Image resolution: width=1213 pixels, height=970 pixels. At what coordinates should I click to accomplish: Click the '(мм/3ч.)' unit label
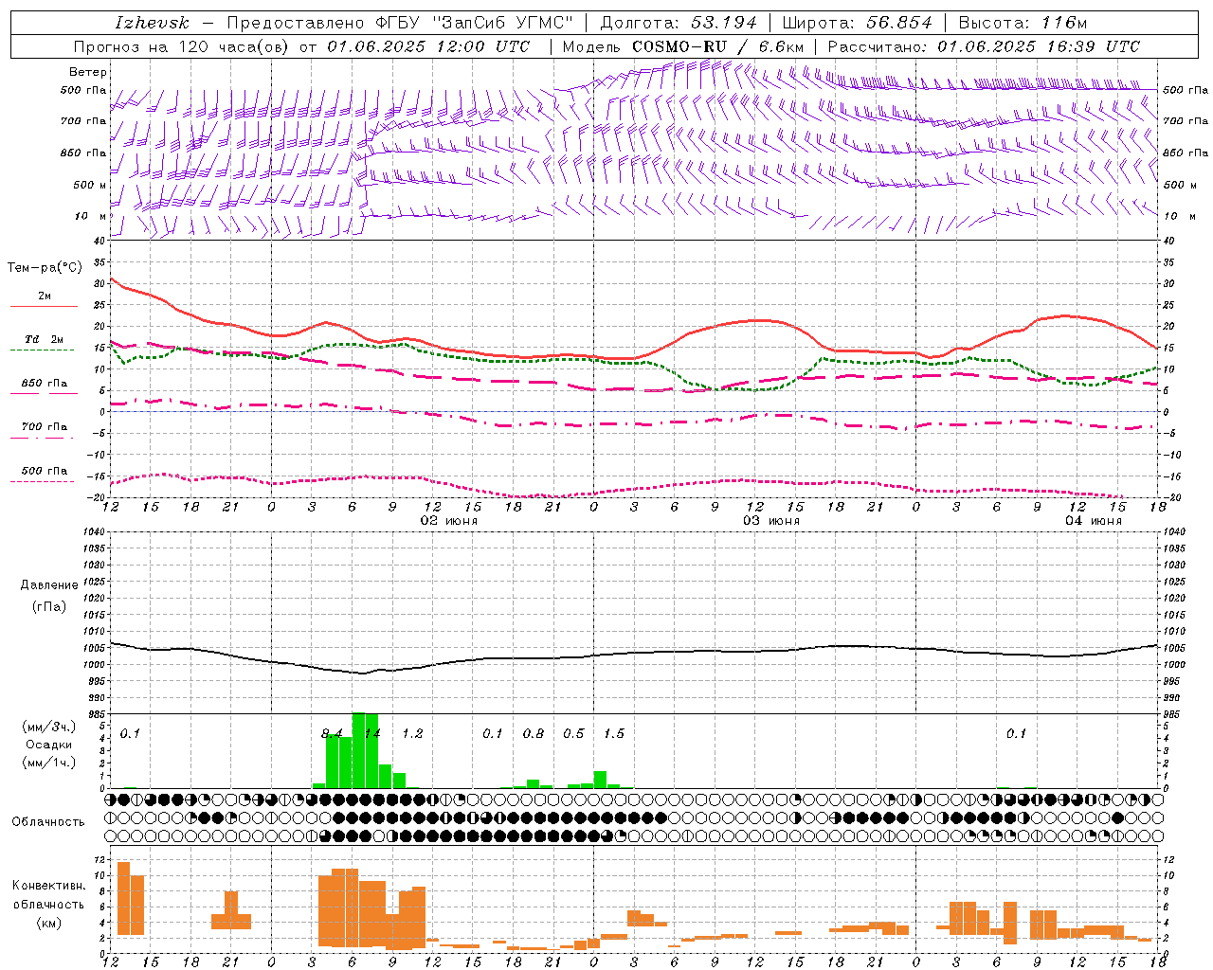pyautogui.click(x=49, y=727)
